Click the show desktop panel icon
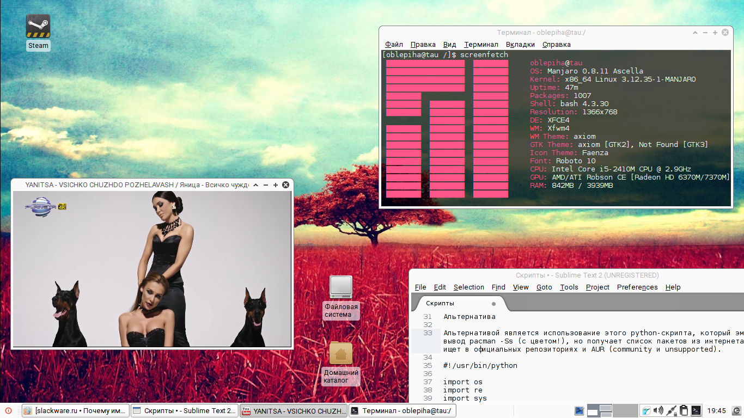744x418 pixels. click(579, 411)
